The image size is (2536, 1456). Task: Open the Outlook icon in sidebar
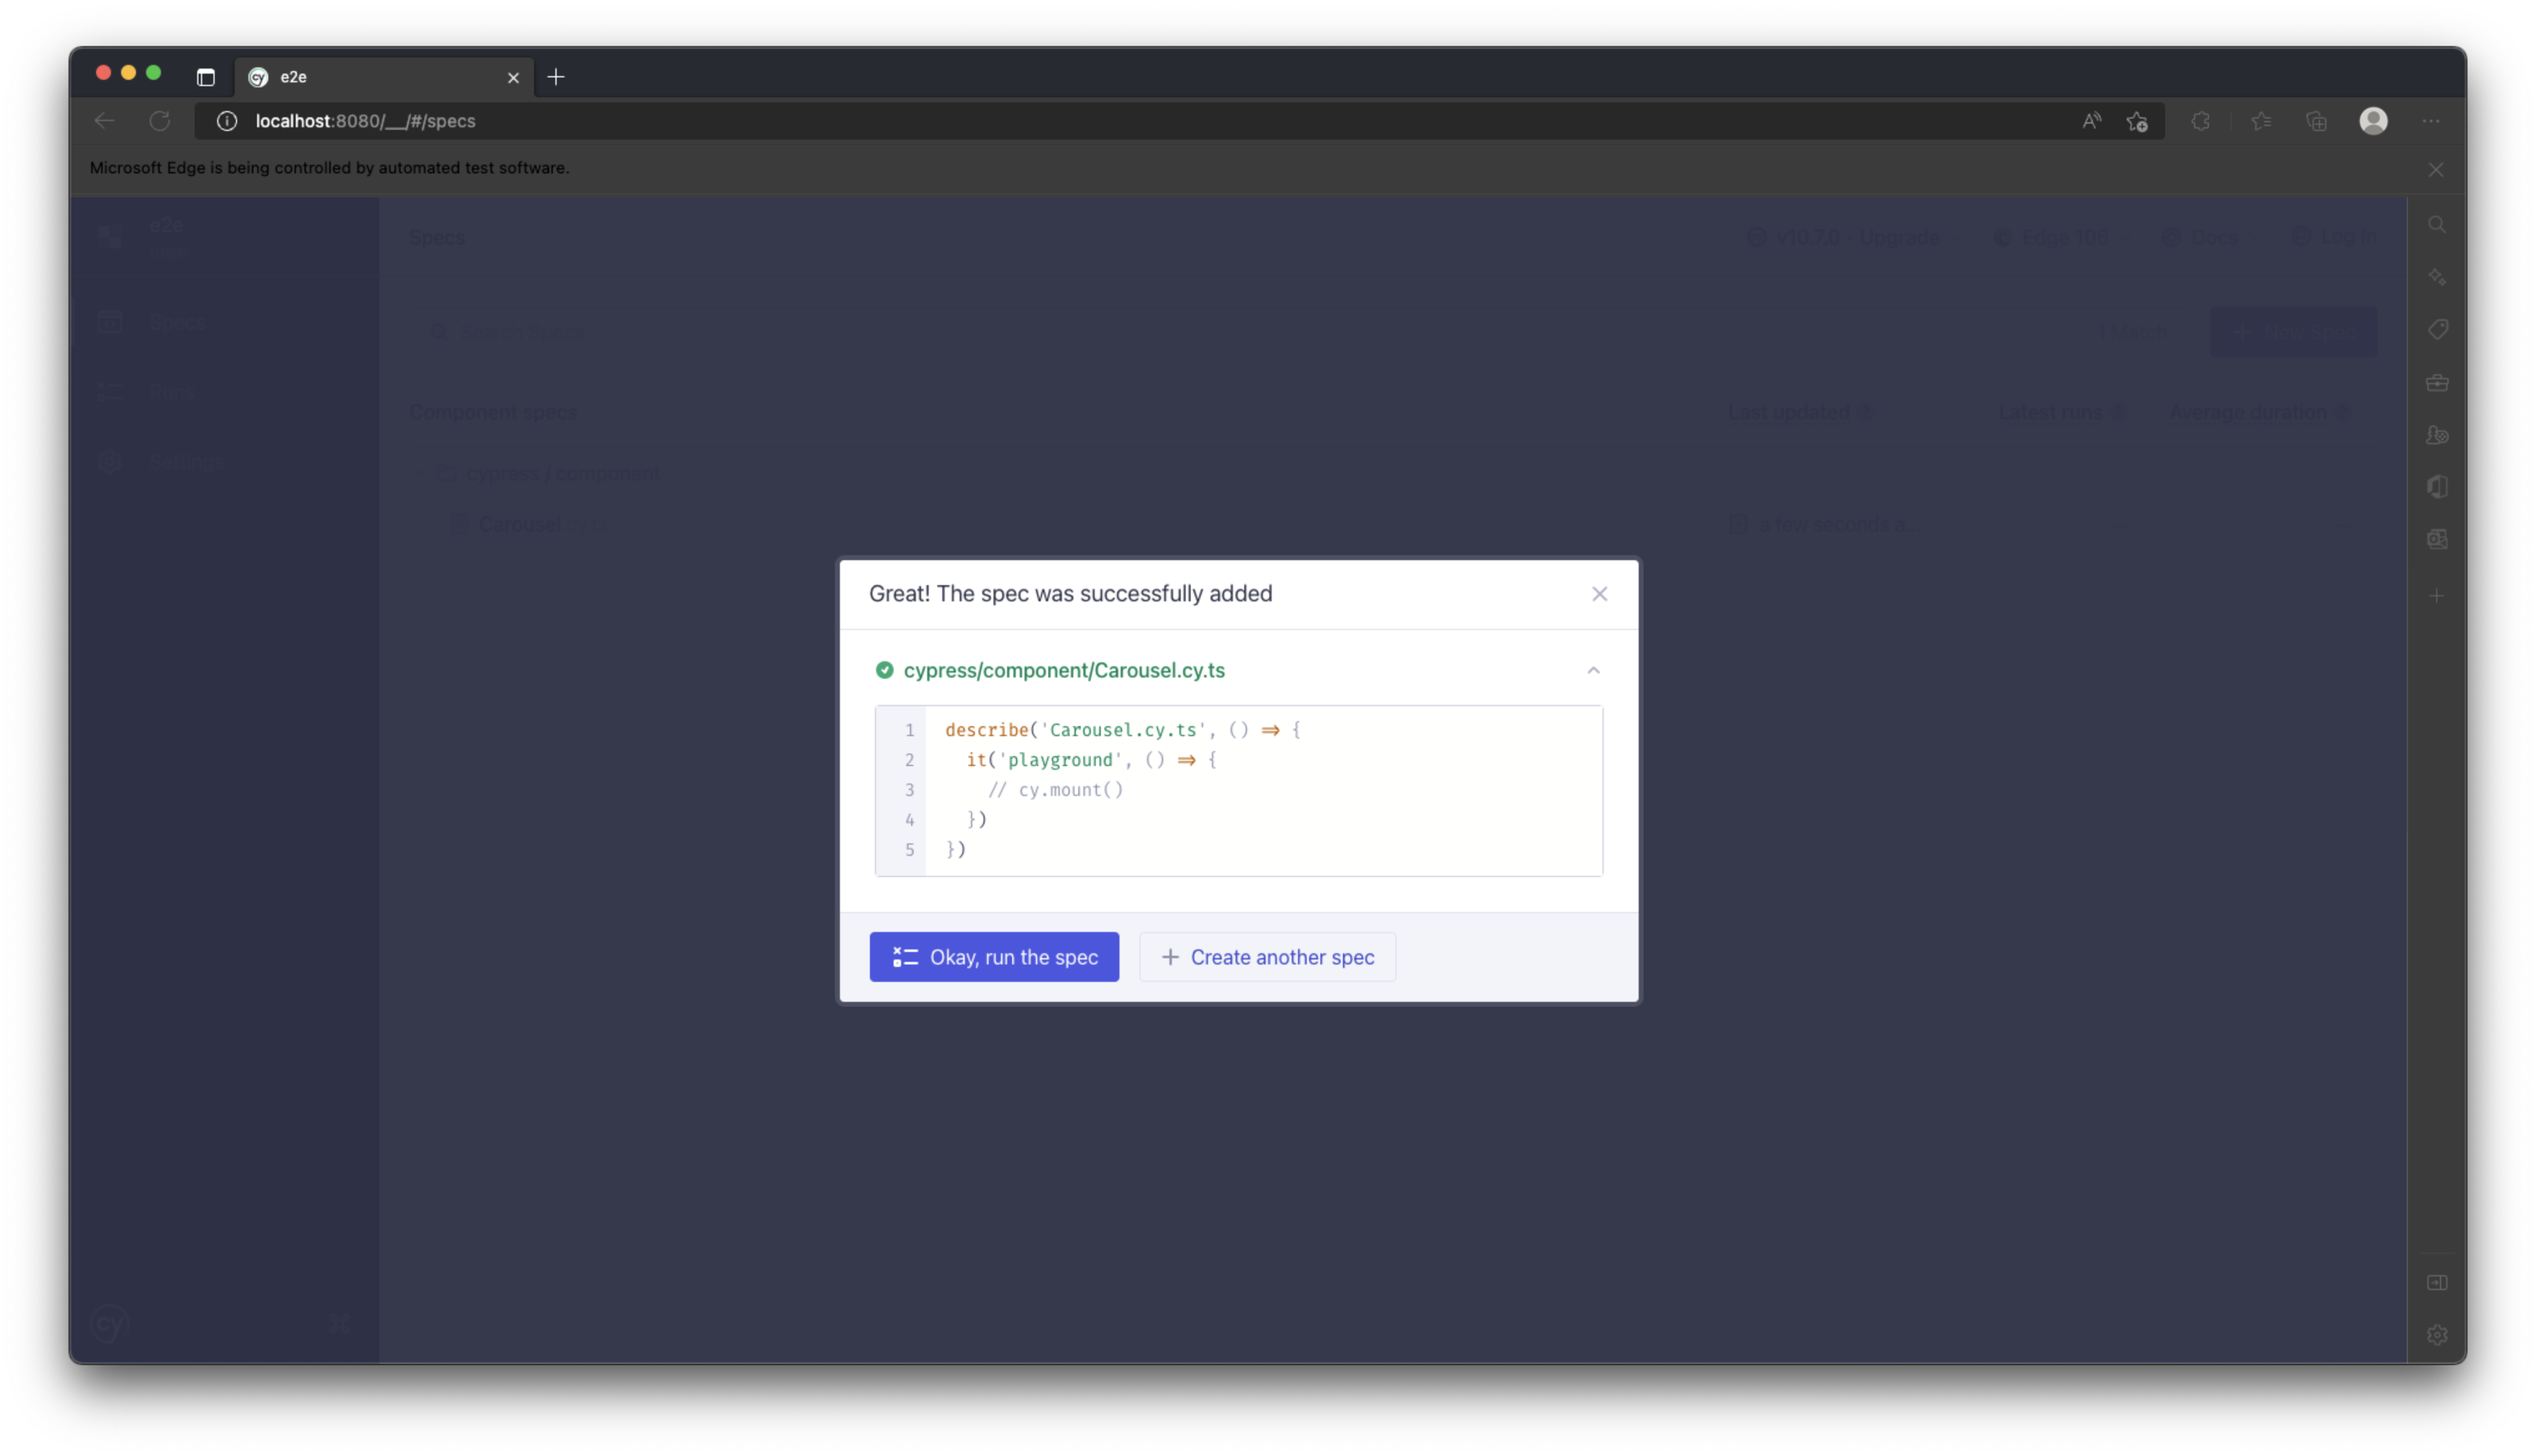click(x=2437, y=539)
